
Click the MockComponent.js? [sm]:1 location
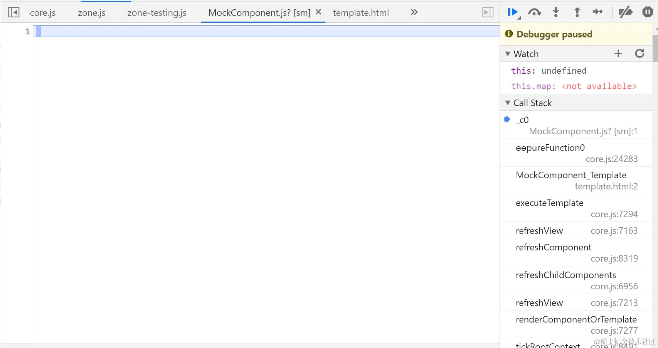point(583,131)
